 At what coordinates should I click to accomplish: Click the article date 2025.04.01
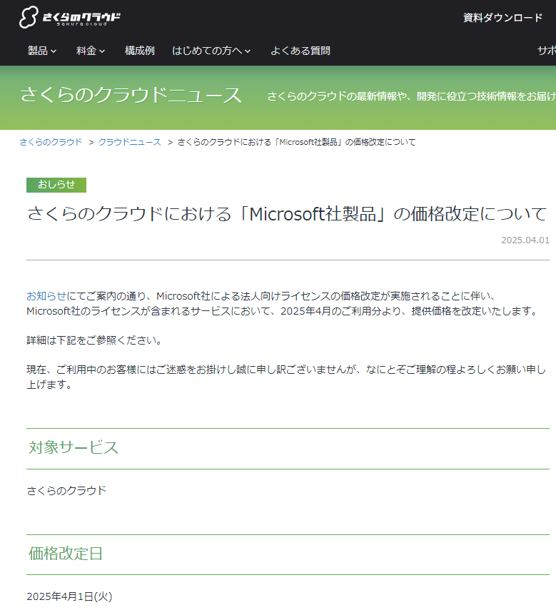[x=525, y=240]
